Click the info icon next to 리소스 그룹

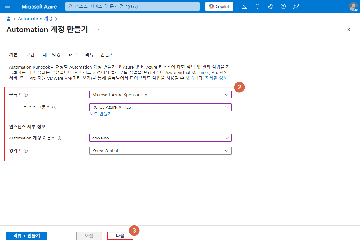coord(54,107)
